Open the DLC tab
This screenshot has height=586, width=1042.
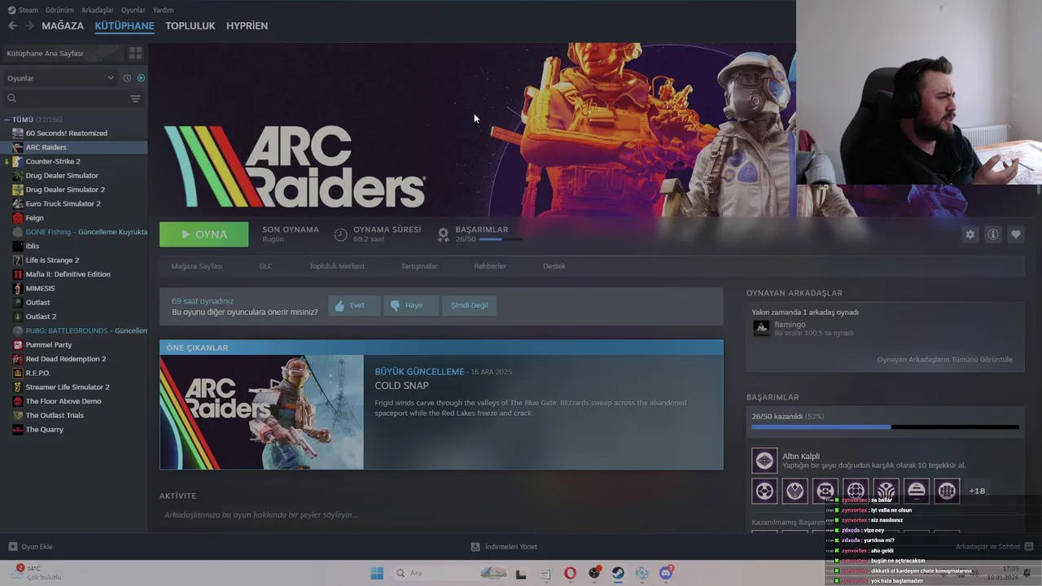coord(265,266)
